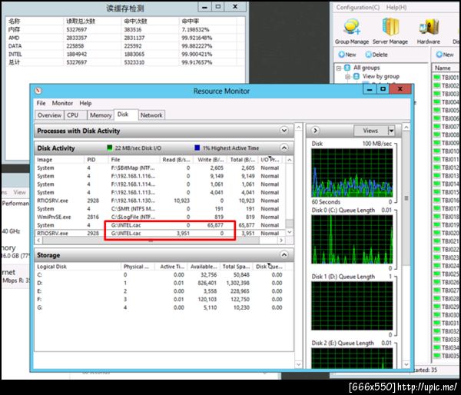Image resolution: width=461 pixels, height=395 pixels.
Task: Select RTIOSRV.exe row reading F:\192.168.1.130
Action: 161,201
